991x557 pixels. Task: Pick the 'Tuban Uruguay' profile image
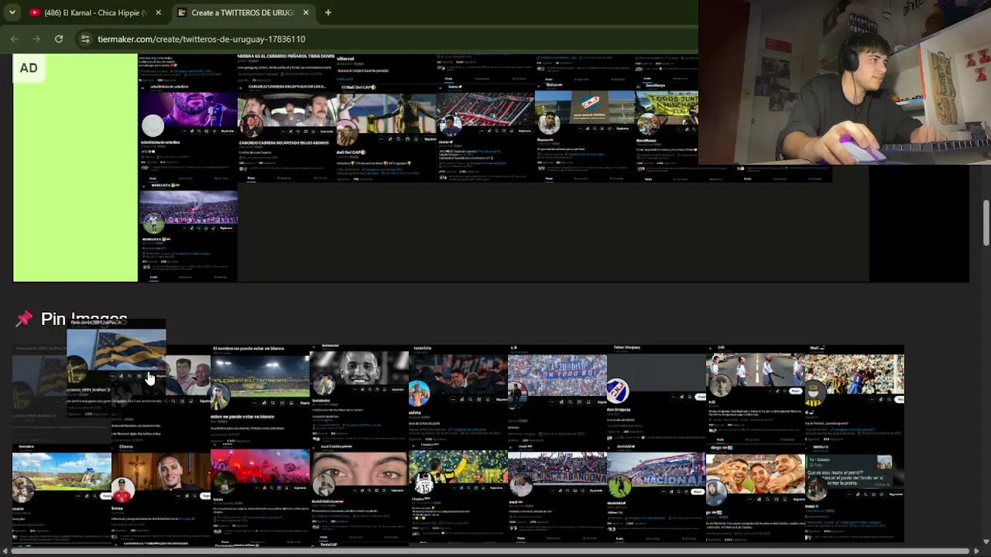click(657, 395)
